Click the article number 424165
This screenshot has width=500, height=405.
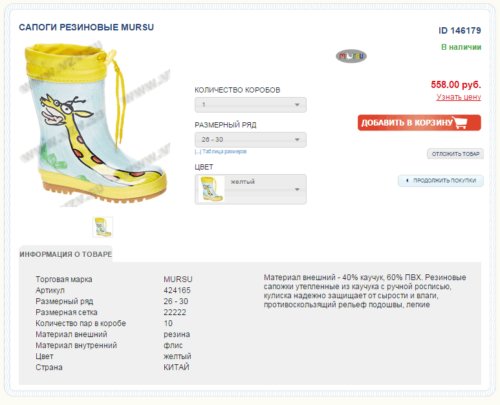[x=177, y=290]
